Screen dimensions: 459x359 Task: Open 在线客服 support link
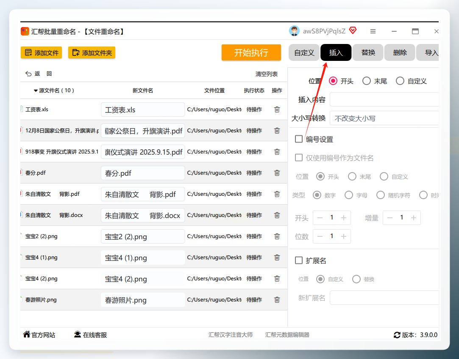pyautogui.click(x=90, y=335)
